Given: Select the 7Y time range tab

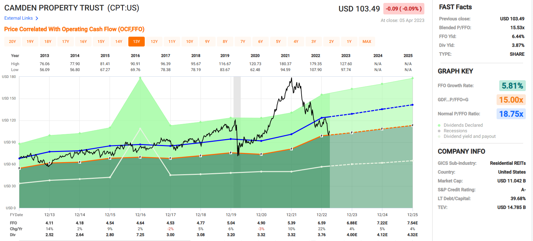Looking at the screenshot, I should [243, 42].
